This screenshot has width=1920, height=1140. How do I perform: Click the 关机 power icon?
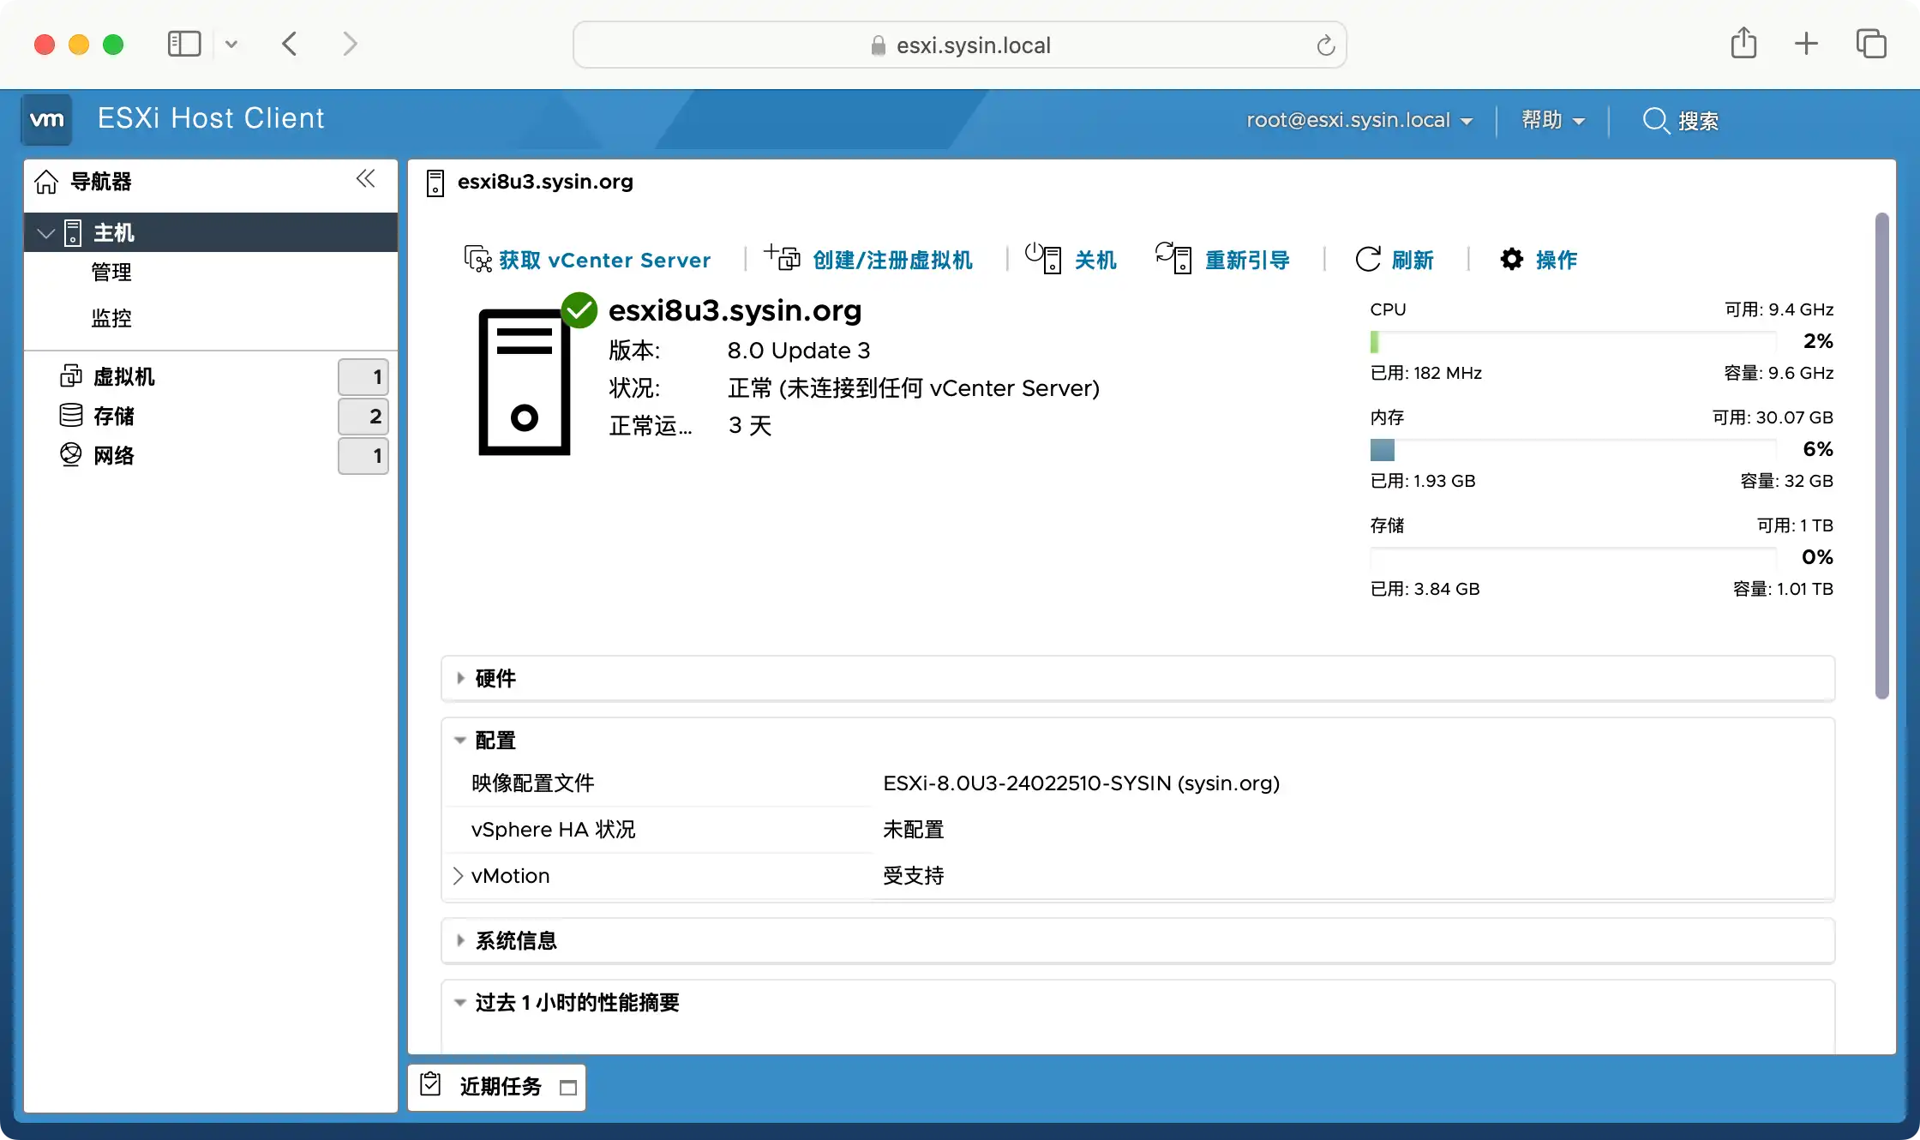tap(1042, 258)
